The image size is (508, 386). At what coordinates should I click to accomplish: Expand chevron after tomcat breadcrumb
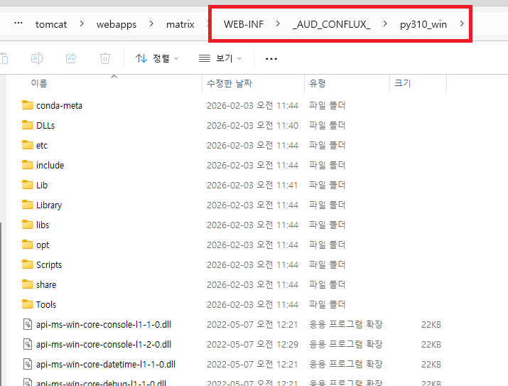(82, 23)
